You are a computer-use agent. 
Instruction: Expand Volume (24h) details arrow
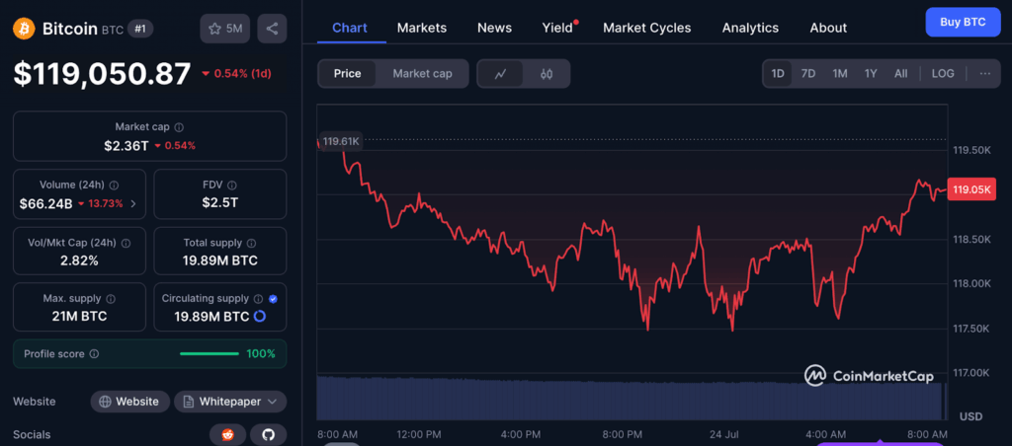[133, 204]
